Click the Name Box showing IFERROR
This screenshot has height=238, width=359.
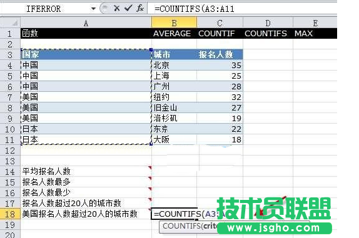[44, 9]
